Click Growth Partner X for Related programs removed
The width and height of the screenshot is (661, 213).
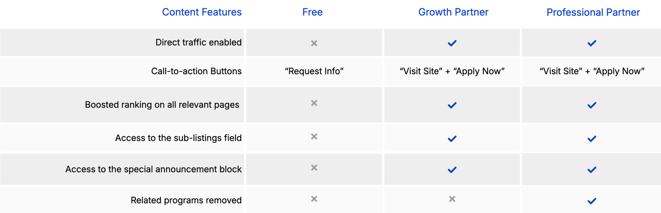point(452,199)
